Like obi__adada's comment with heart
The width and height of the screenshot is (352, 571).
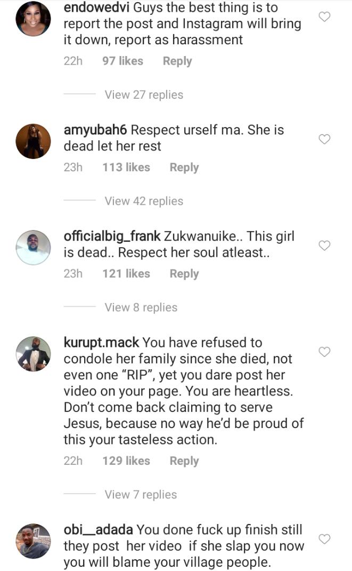coord(324,539)
